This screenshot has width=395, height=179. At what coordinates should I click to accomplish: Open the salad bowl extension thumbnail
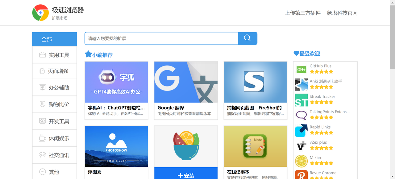click(186, 146)
